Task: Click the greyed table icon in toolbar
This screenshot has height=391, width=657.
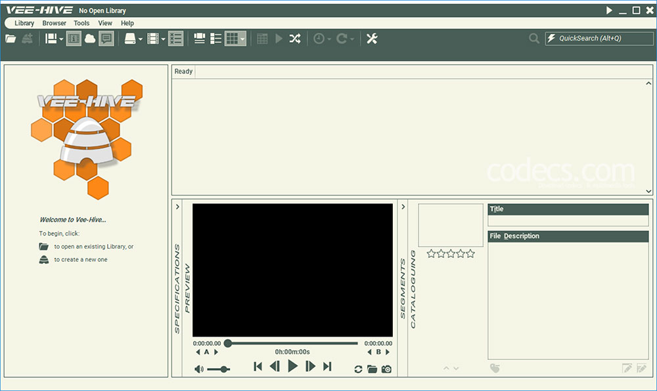Action: point(262,39)
